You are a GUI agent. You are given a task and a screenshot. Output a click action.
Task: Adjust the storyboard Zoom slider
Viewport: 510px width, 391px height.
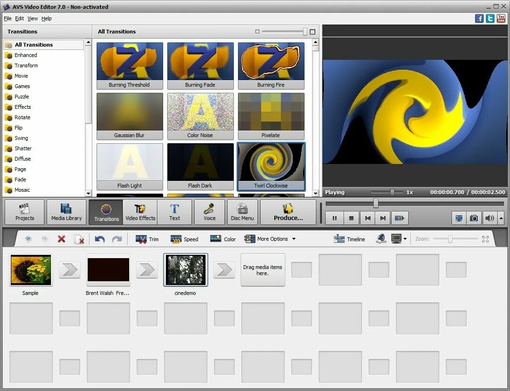click(450, 239)
